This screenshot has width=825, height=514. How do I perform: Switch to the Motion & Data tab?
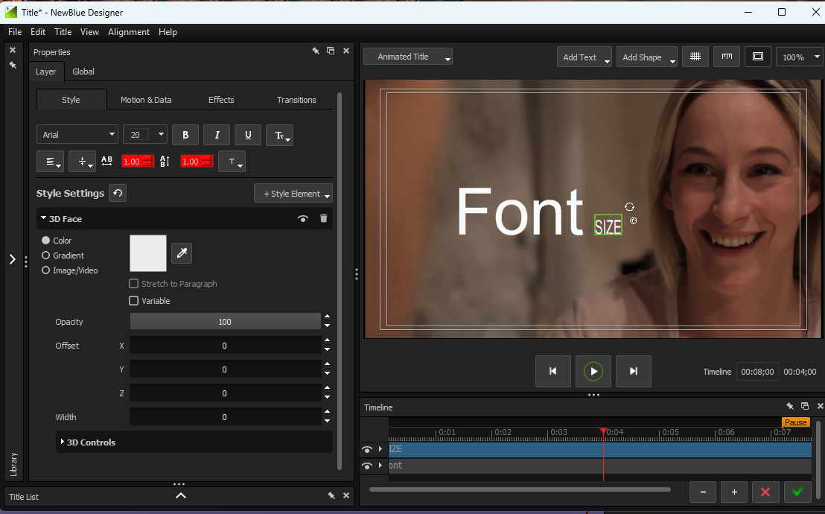(x=146, y=100)
